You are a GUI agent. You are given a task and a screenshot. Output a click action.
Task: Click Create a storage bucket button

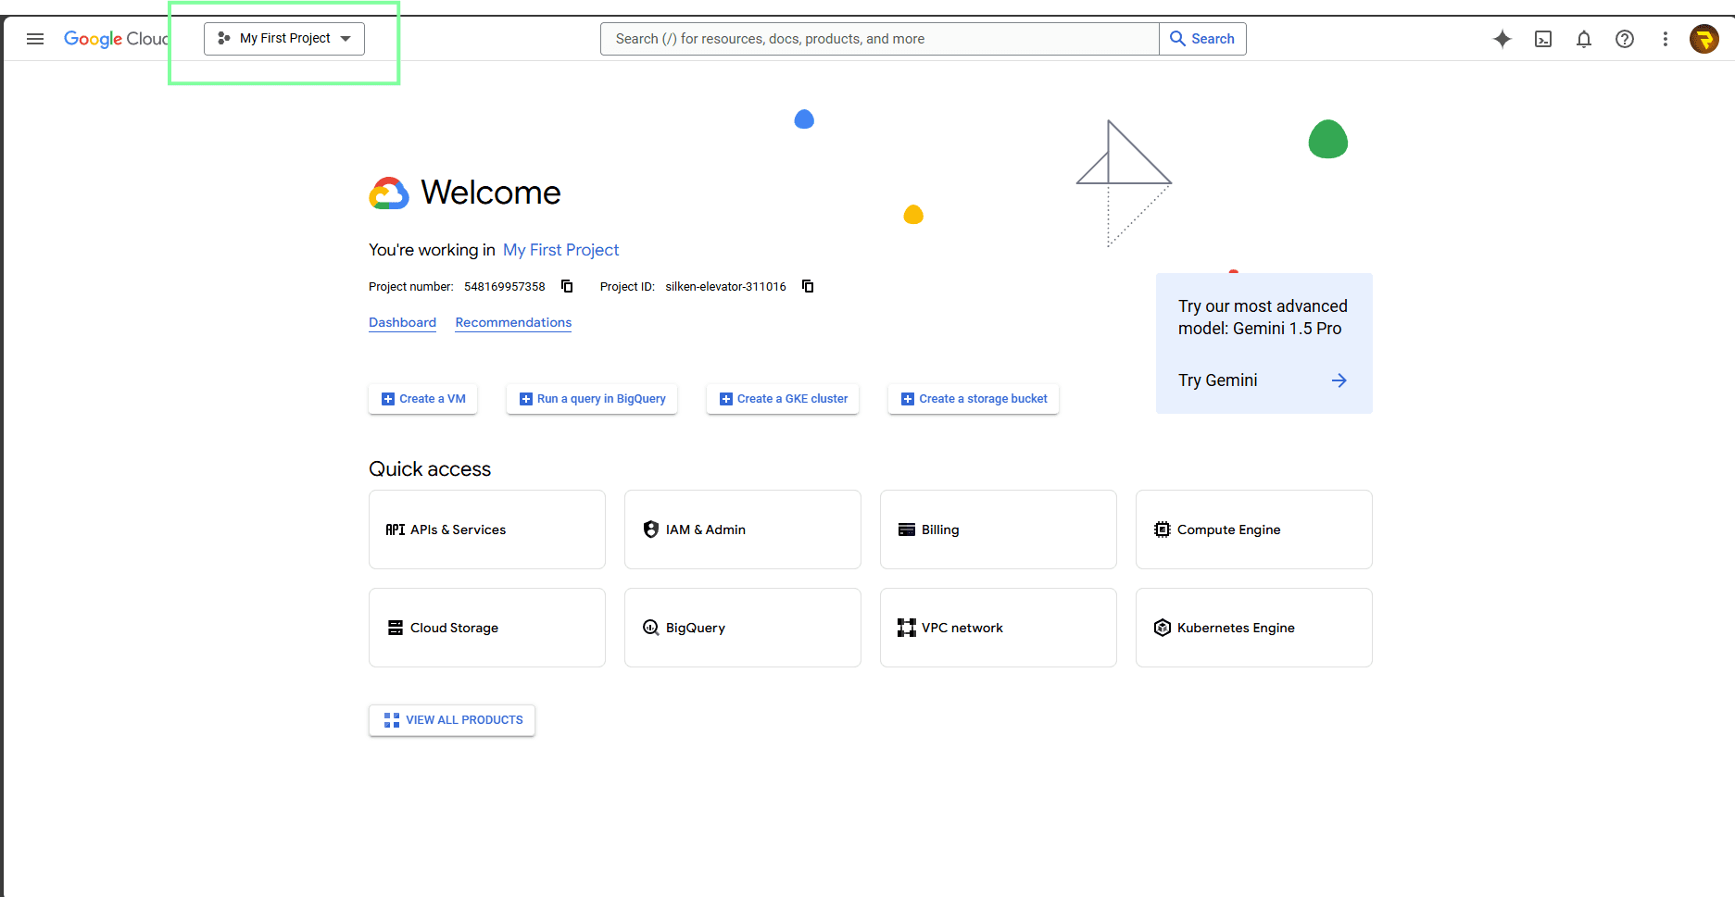974,399
